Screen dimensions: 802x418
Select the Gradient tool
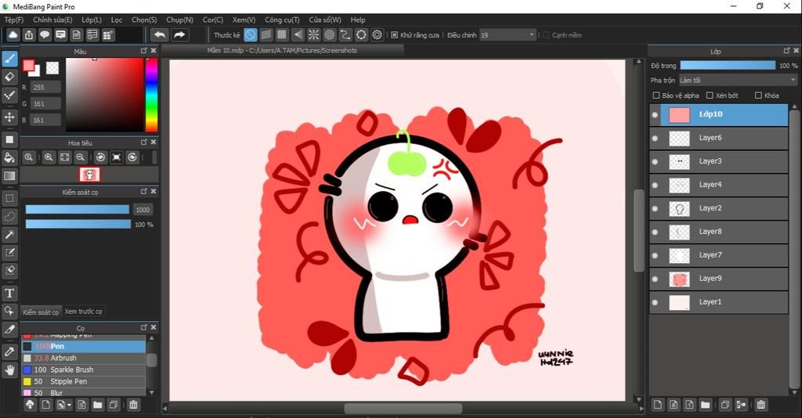click(9, 176)
